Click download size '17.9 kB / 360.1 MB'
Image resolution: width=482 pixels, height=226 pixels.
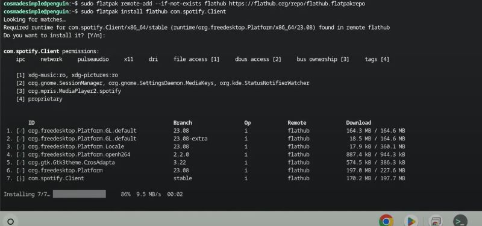(x=377, y=146)
